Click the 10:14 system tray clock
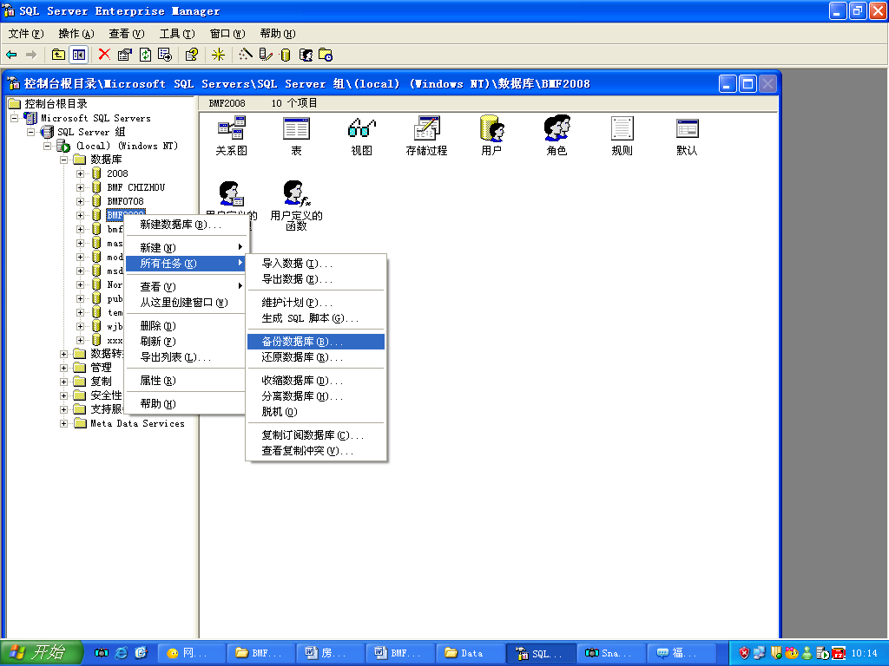The image size is (889, 666). pyautogui.click(x=864, y=654)
